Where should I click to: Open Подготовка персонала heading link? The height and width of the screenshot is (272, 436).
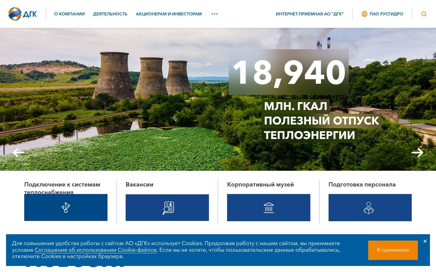click(x=362, y=184)
